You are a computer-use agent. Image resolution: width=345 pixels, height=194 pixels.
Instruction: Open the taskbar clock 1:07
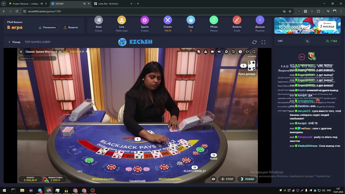[338, 190]
